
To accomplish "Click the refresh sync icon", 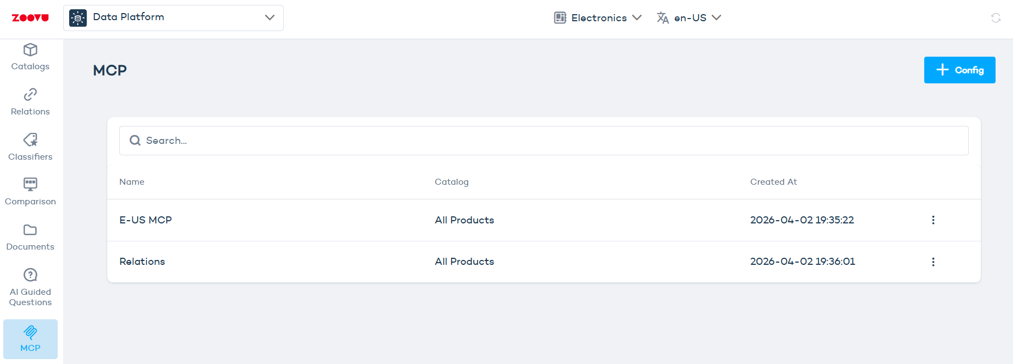I will 996,18.
